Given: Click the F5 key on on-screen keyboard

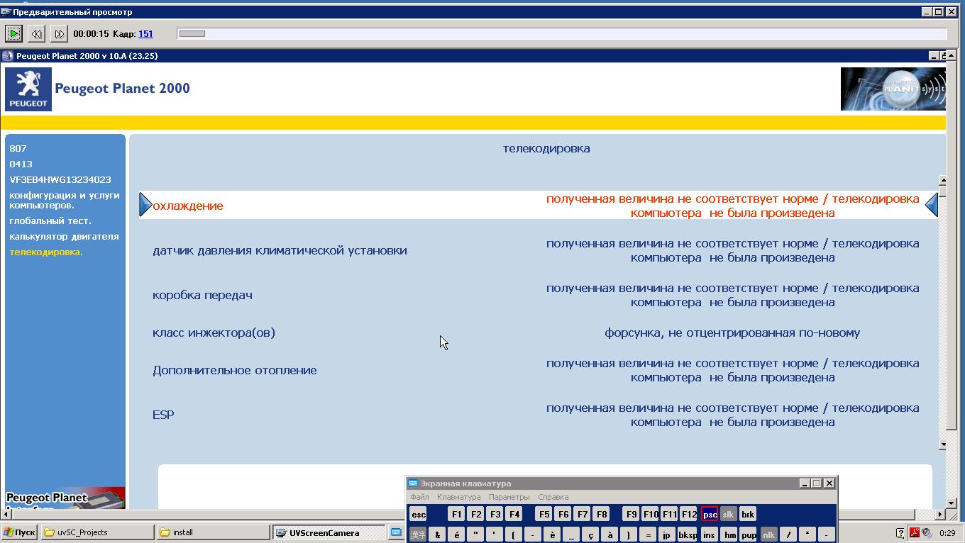Looking at the screenshot, I should tap(544, 514).
